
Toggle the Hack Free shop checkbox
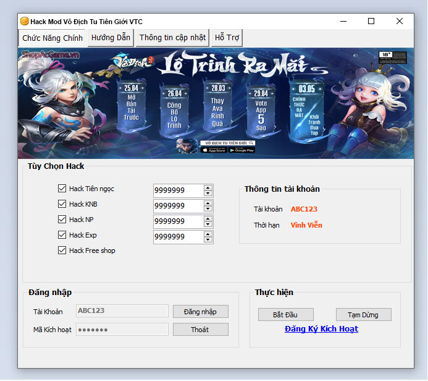62,250
